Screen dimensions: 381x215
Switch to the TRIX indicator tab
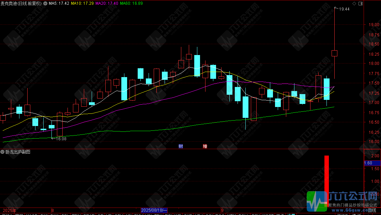(76, 214)
